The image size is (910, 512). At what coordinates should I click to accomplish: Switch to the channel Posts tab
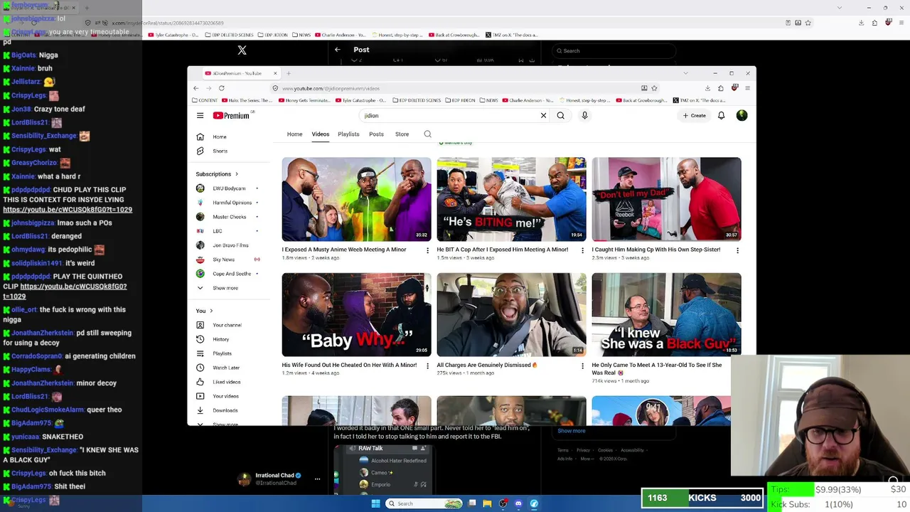tap(376, 134)
